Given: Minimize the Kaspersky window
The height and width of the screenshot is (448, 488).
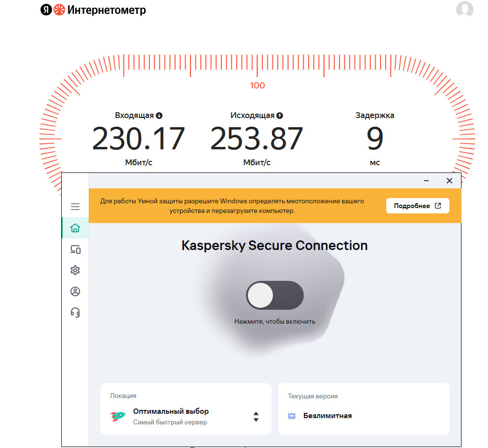Looking at the screenshot, I should pyautogui.click(x=426, y=181).
